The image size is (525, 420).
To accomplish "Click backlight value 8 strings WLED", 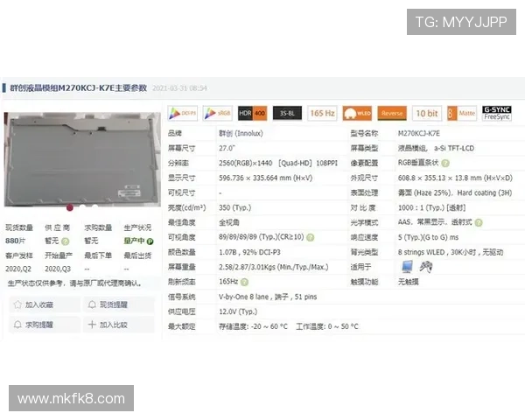I will (x=421, y=252).
